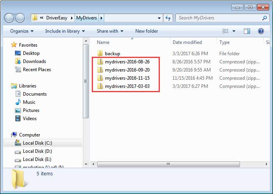Select DriverEasy in the address path
This screenshot has height=194, width=273.
[x=57, y=18]
